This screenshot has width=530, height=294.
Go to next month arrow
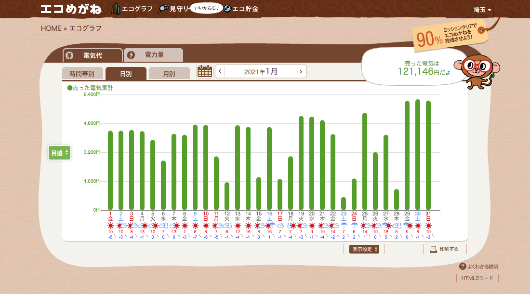[x=301, y=72]
